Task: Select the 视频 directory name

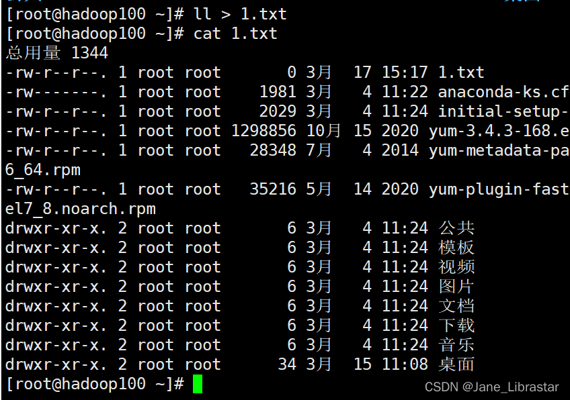Action: click(456, 267)
